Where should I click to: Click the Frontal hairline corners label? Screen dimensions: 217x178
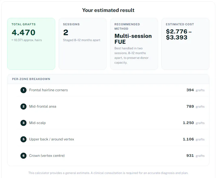49,90
